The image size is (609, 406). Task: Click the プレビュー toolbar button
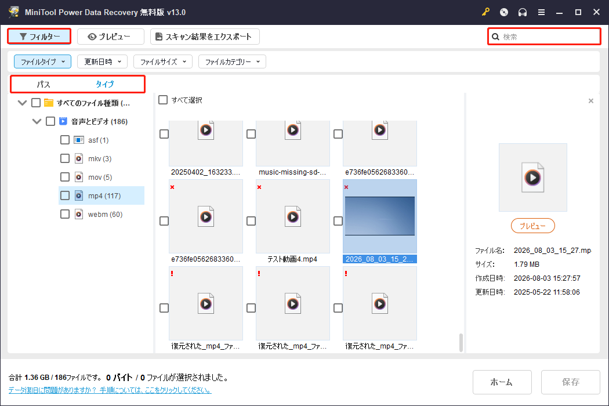pos(111,37)
